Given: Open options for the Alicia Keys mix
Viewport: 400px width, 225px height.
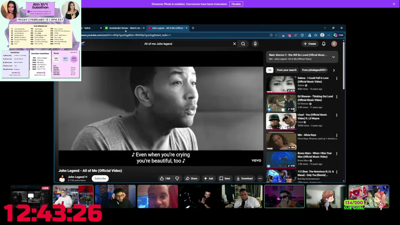Looking at the screenshot, I should 337,135.
